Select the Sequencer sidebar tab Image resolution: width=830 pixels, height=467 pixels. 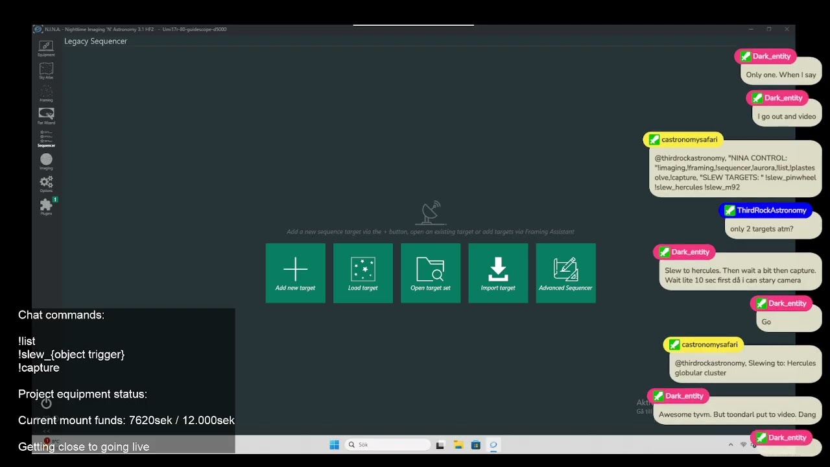pos(46,139)
